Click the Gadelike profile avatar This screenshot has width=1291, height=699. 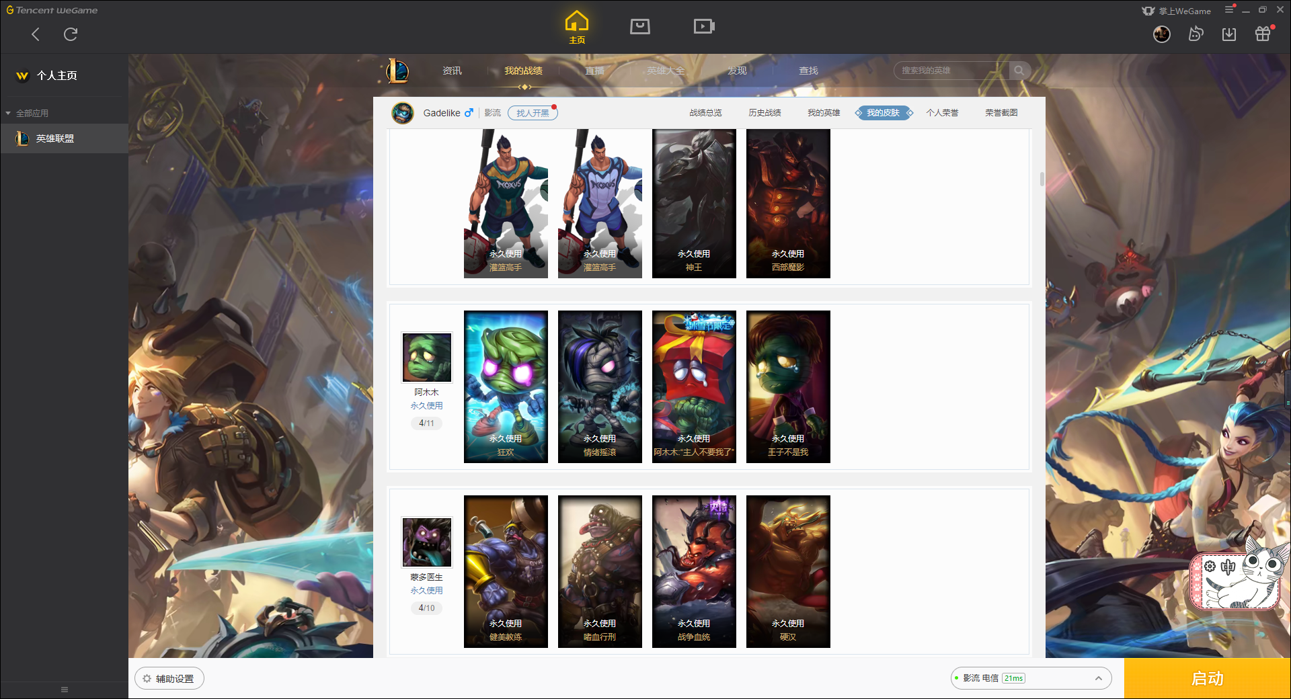click(403, 113)
